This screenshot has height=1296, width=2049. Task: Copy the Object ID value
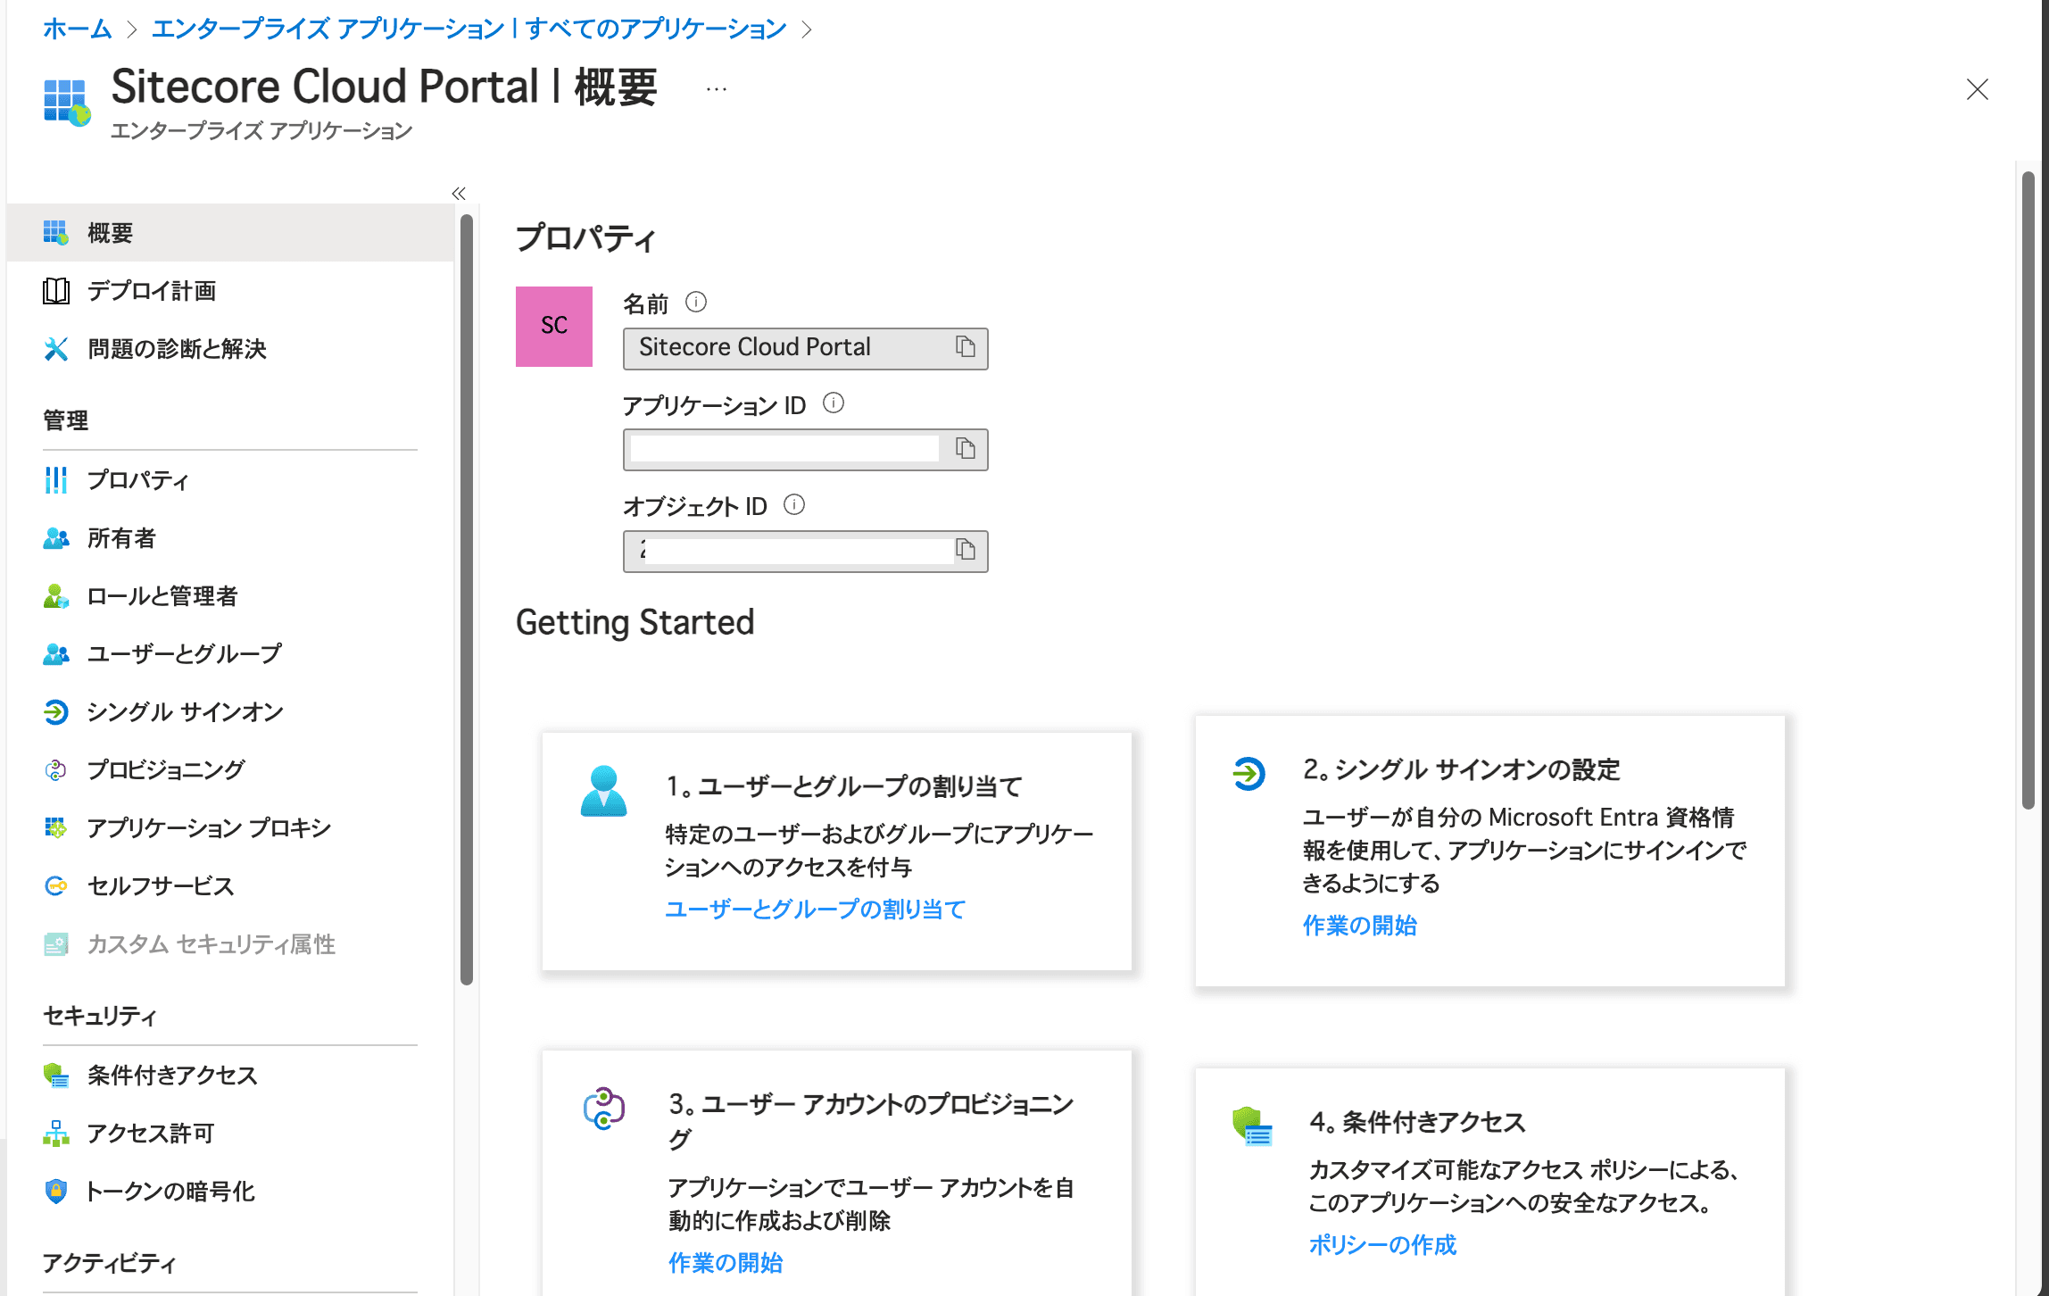click(966, 550)
